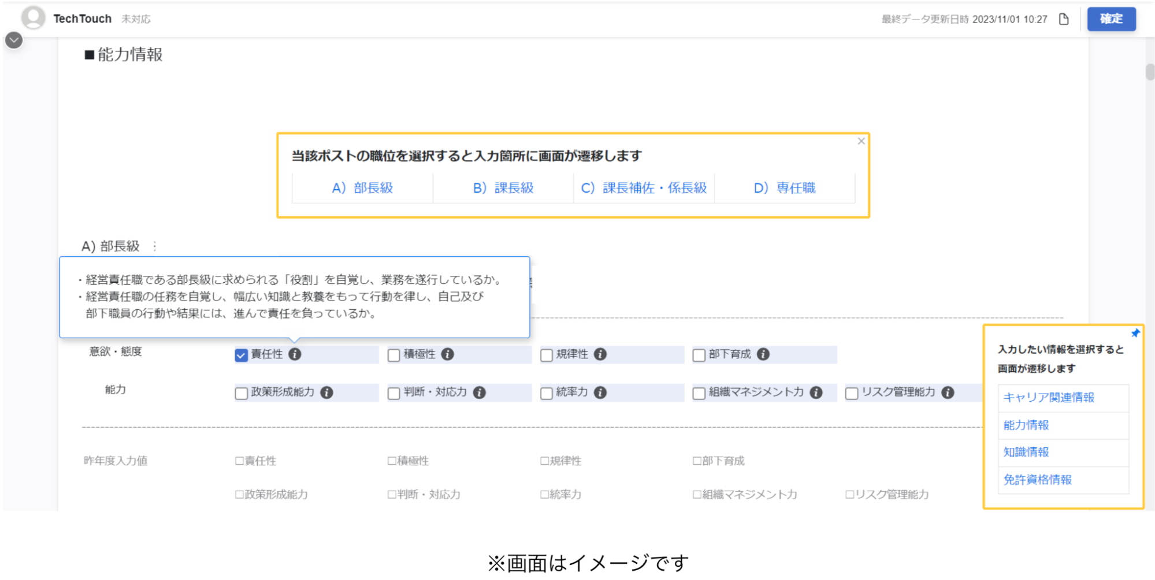Click the document icon in the header
This screenshot has width=1155, height=580.
[1063, 18]
